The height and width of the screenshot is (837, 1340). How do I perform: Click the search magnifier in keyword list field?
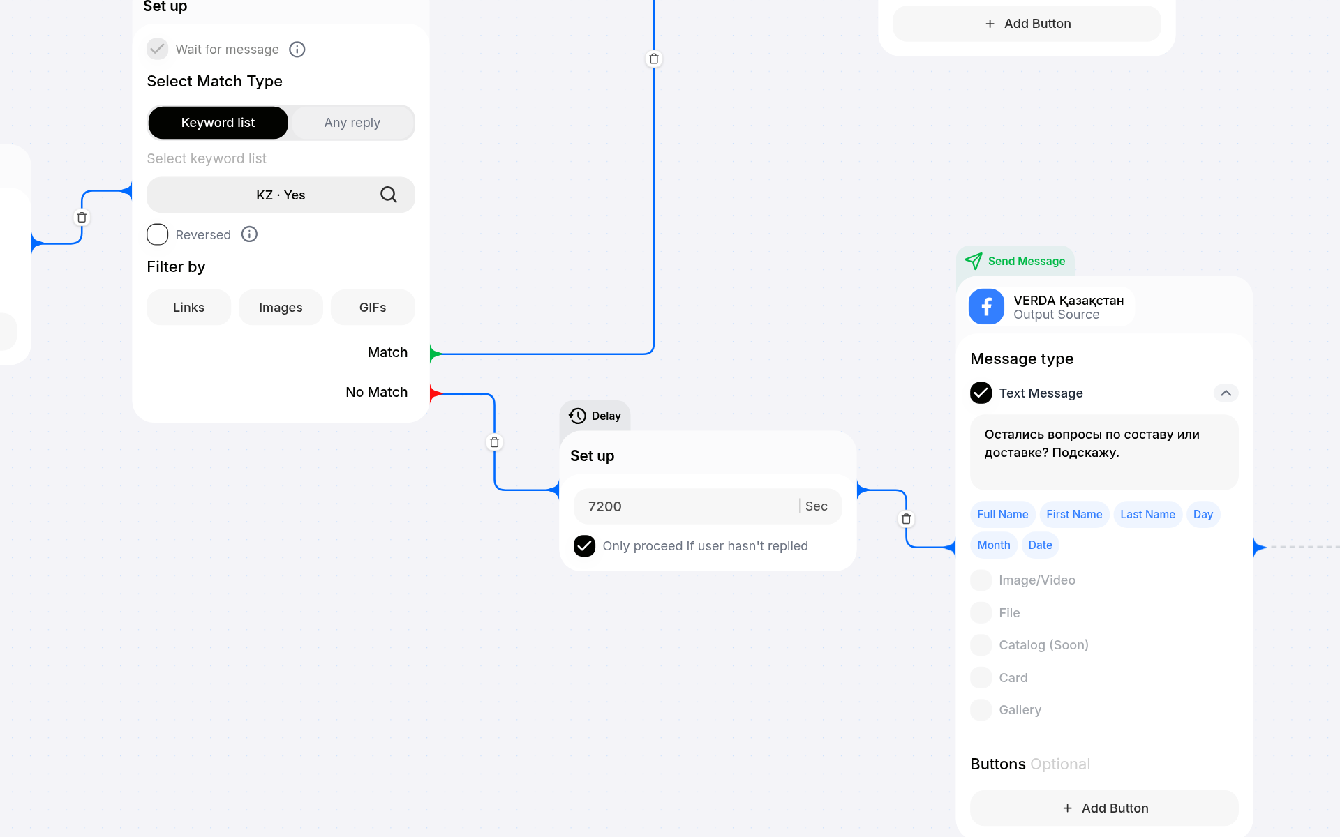coord(389,195)
